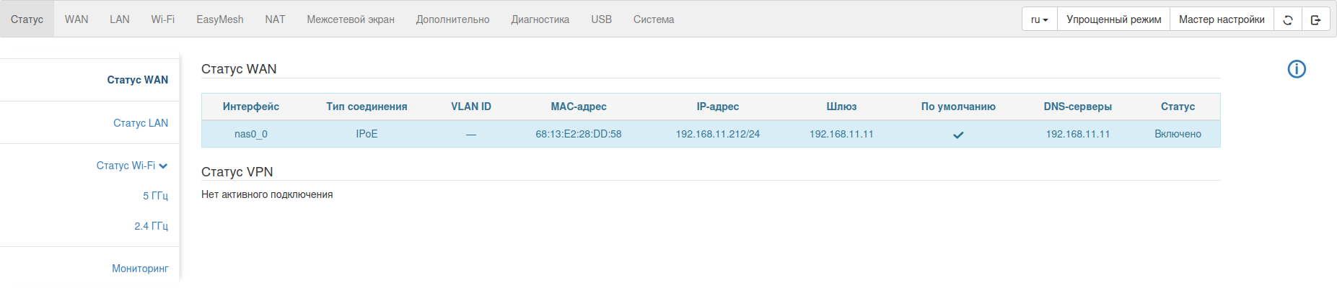1337x293 pixels.
Task: Go to the LAN menu
Action: (x=120, y=19)
